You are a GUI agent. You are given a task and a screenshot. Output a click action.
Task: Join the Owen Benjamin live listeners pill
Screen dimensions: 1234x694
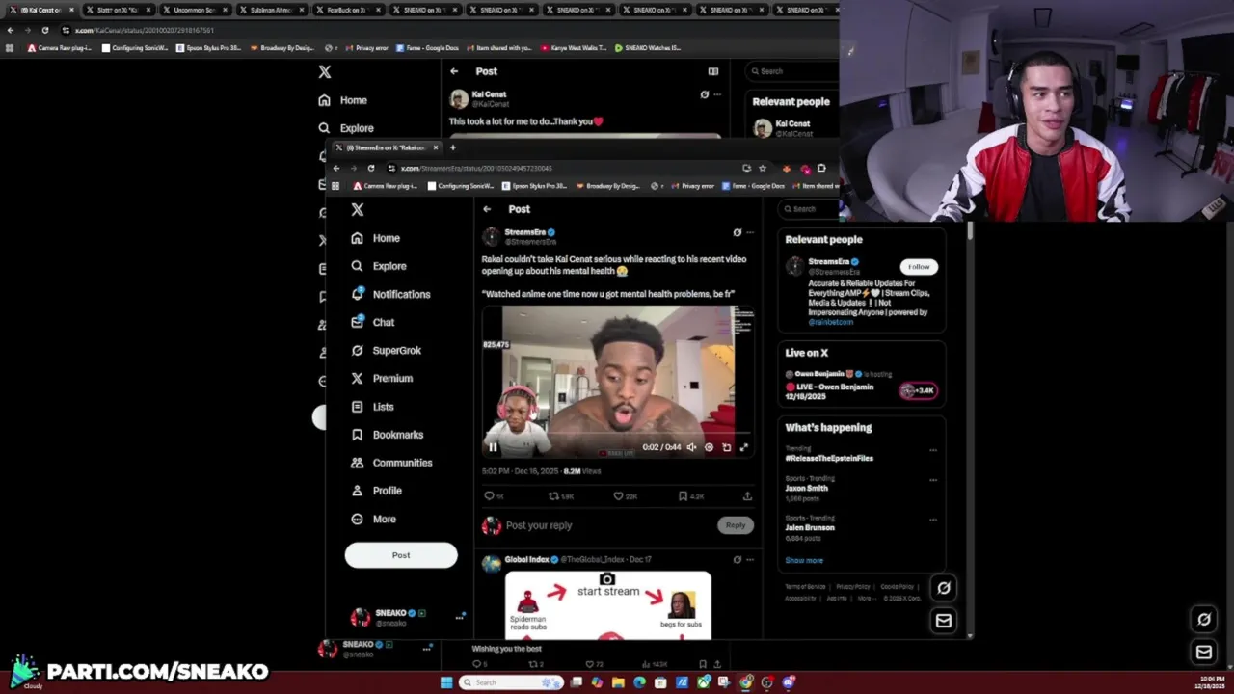[x=918, y=390]
